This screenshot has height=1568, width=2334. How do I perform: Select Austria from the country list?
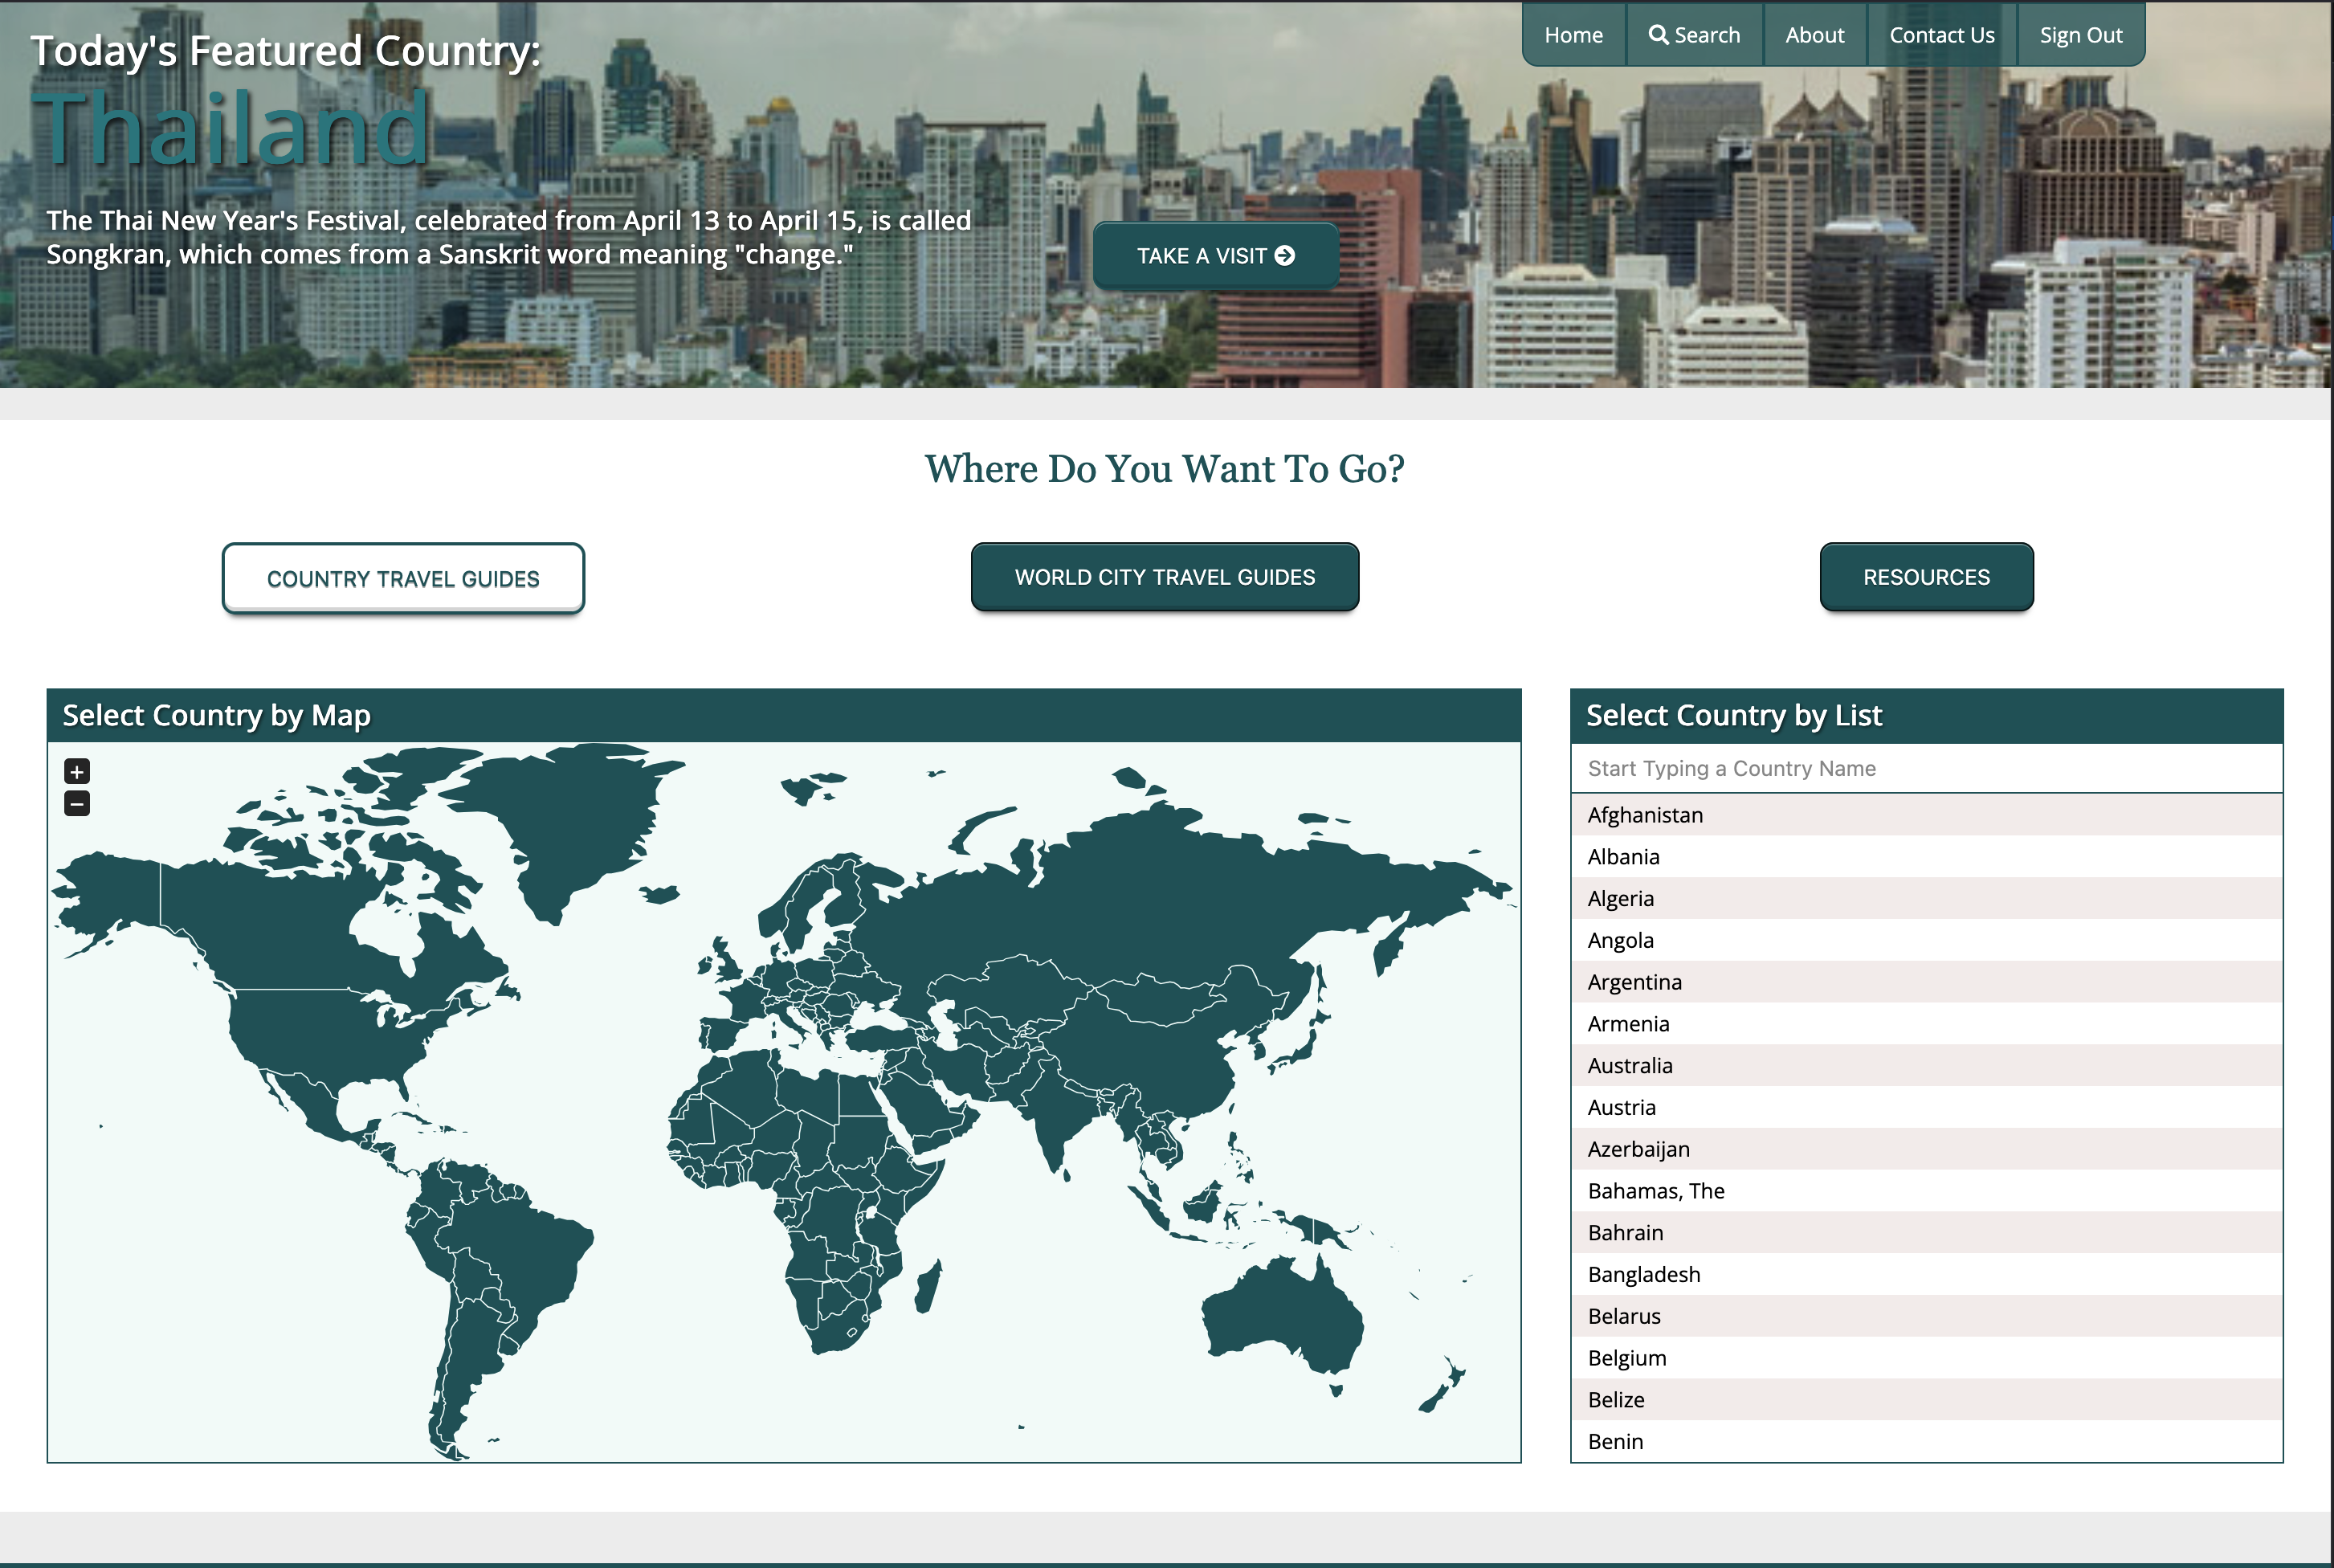tap(1926, 1107)
